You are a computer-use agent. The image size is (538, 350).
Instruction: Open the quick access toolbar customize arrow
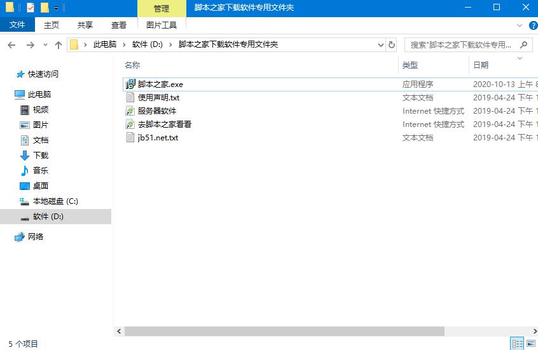click(x=56, y=8)
